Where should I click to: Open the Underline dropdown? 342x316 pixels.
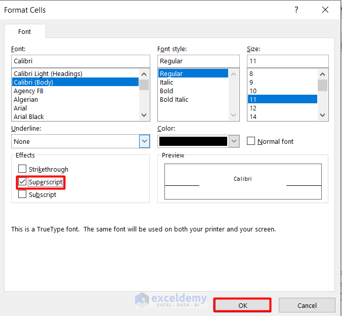pyautogui.click(x=144, y=141)
